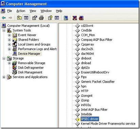Select Removable Storage in the tree
The image size is (140, 129).
tap(32, 63)
